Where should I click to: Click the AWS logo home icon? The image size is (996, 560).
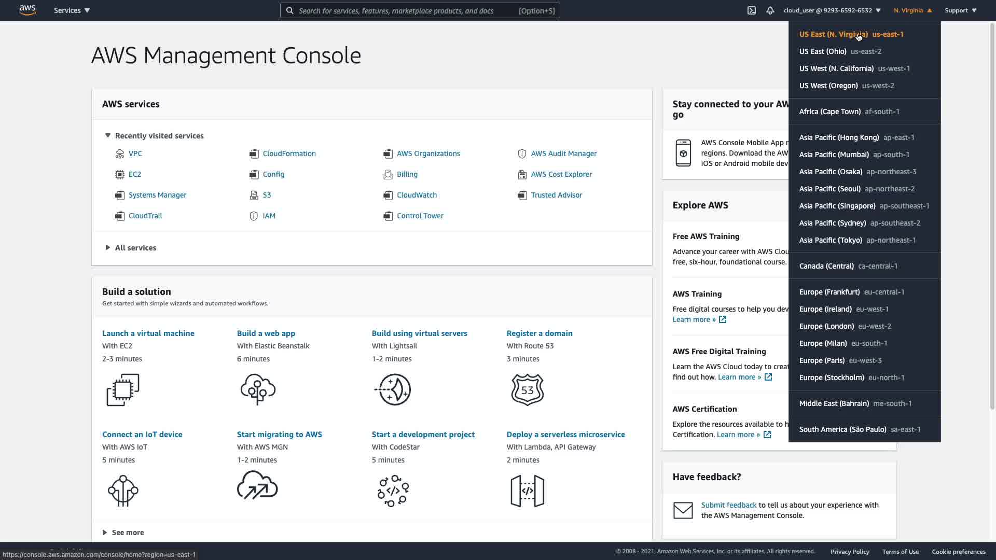27,10
